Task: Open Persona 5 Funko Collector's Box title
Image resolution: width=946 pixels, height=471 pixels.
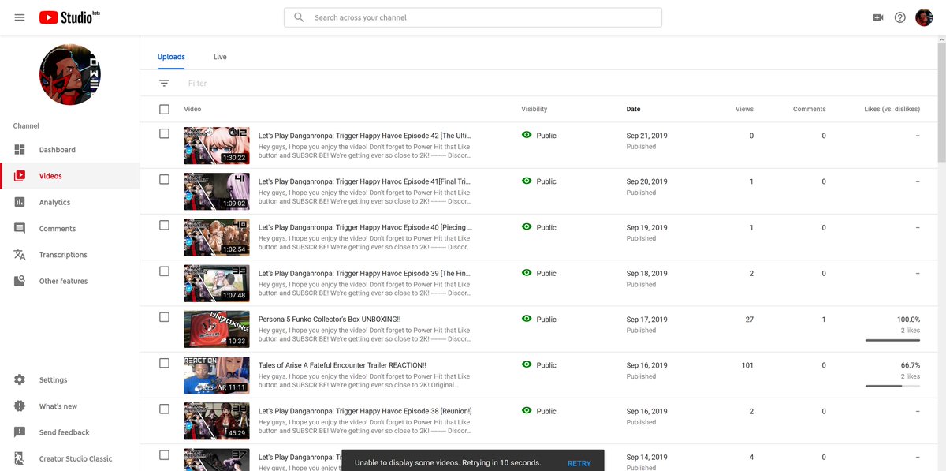Action: click(330, 320)
